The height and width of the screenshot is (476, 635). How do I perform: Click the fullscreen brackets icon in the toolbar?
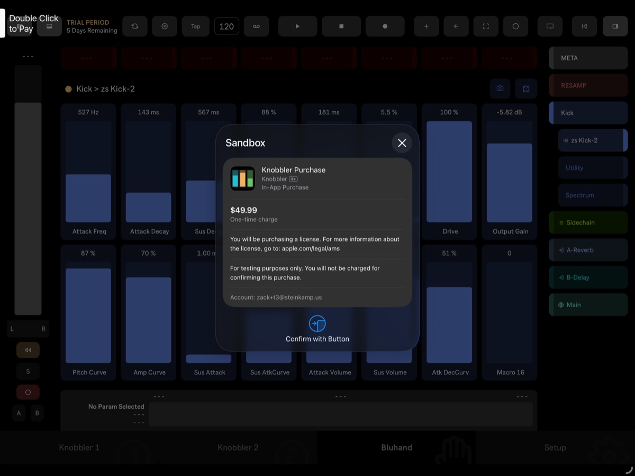point(486,26)
